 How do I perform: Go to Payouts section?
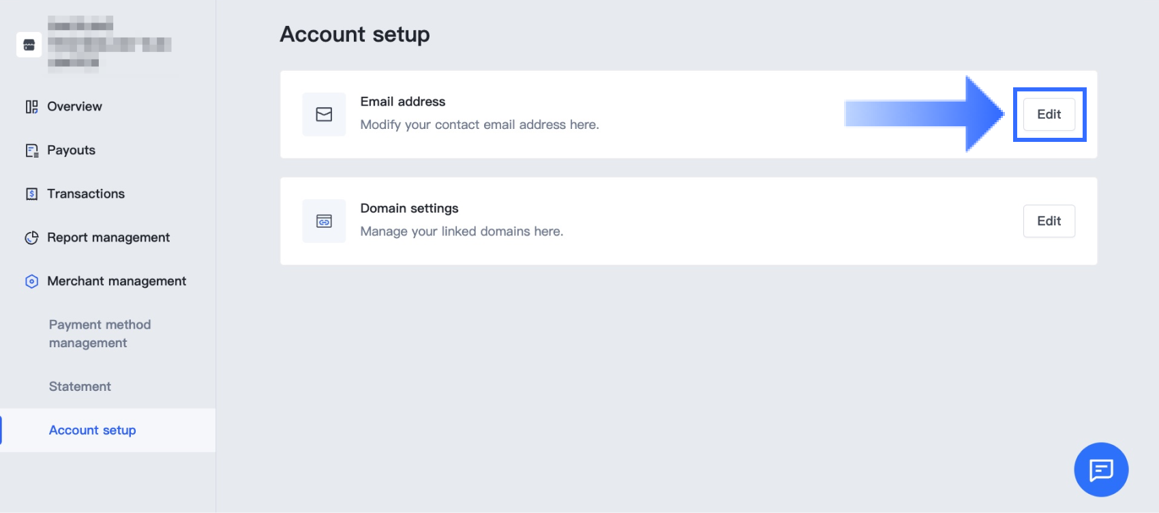pyautogui.click(x=71, y=150)
